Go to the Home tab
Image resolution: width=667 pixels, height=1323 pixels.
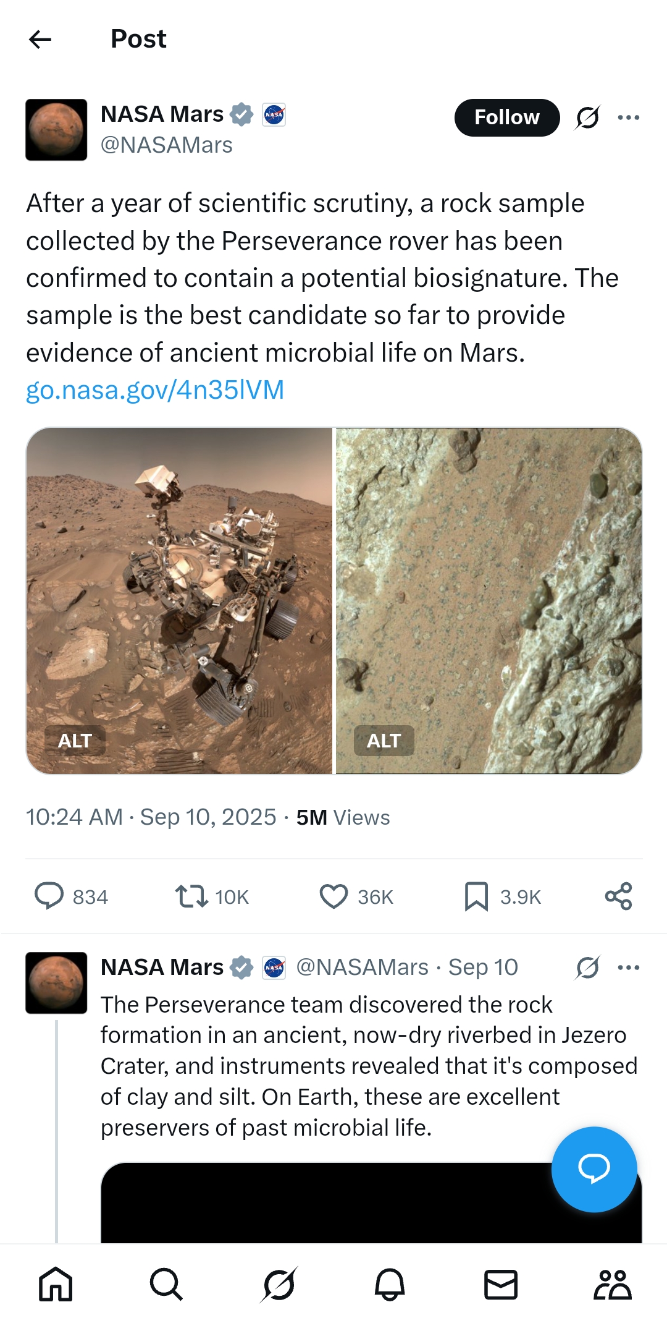[56, 1285]
